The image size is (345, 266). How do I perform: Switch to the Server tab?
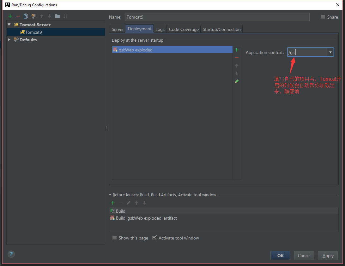pyautogui.click(x=118, y=29)
